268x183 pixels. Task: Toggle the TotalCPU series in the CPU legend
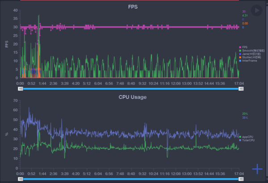[247, 140]
